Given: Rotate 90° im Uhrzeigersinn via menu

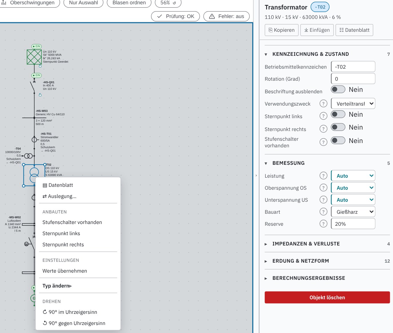Looking at the screenshot, I should 78,312.
